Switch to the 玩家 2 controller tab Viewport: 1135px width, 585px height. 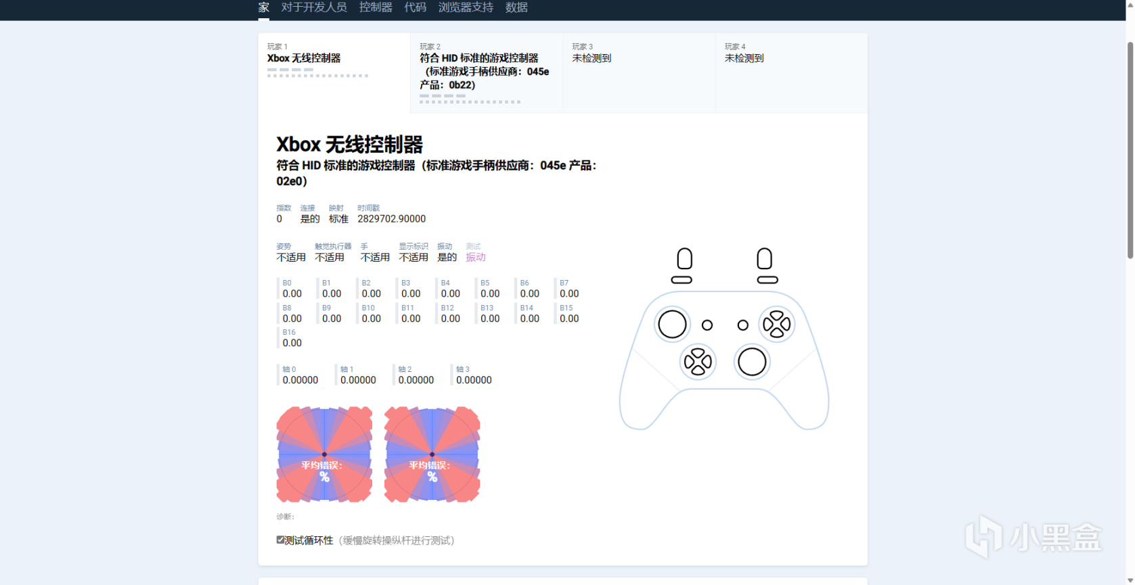[x=487, y=73]
